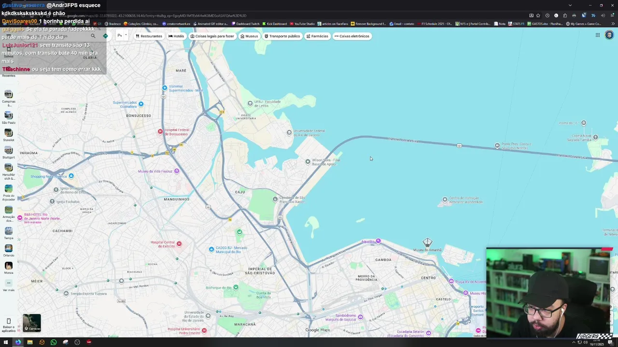
Task: Choose the Coisas legais para fazer chip
Action: click(x=212, y=36)
